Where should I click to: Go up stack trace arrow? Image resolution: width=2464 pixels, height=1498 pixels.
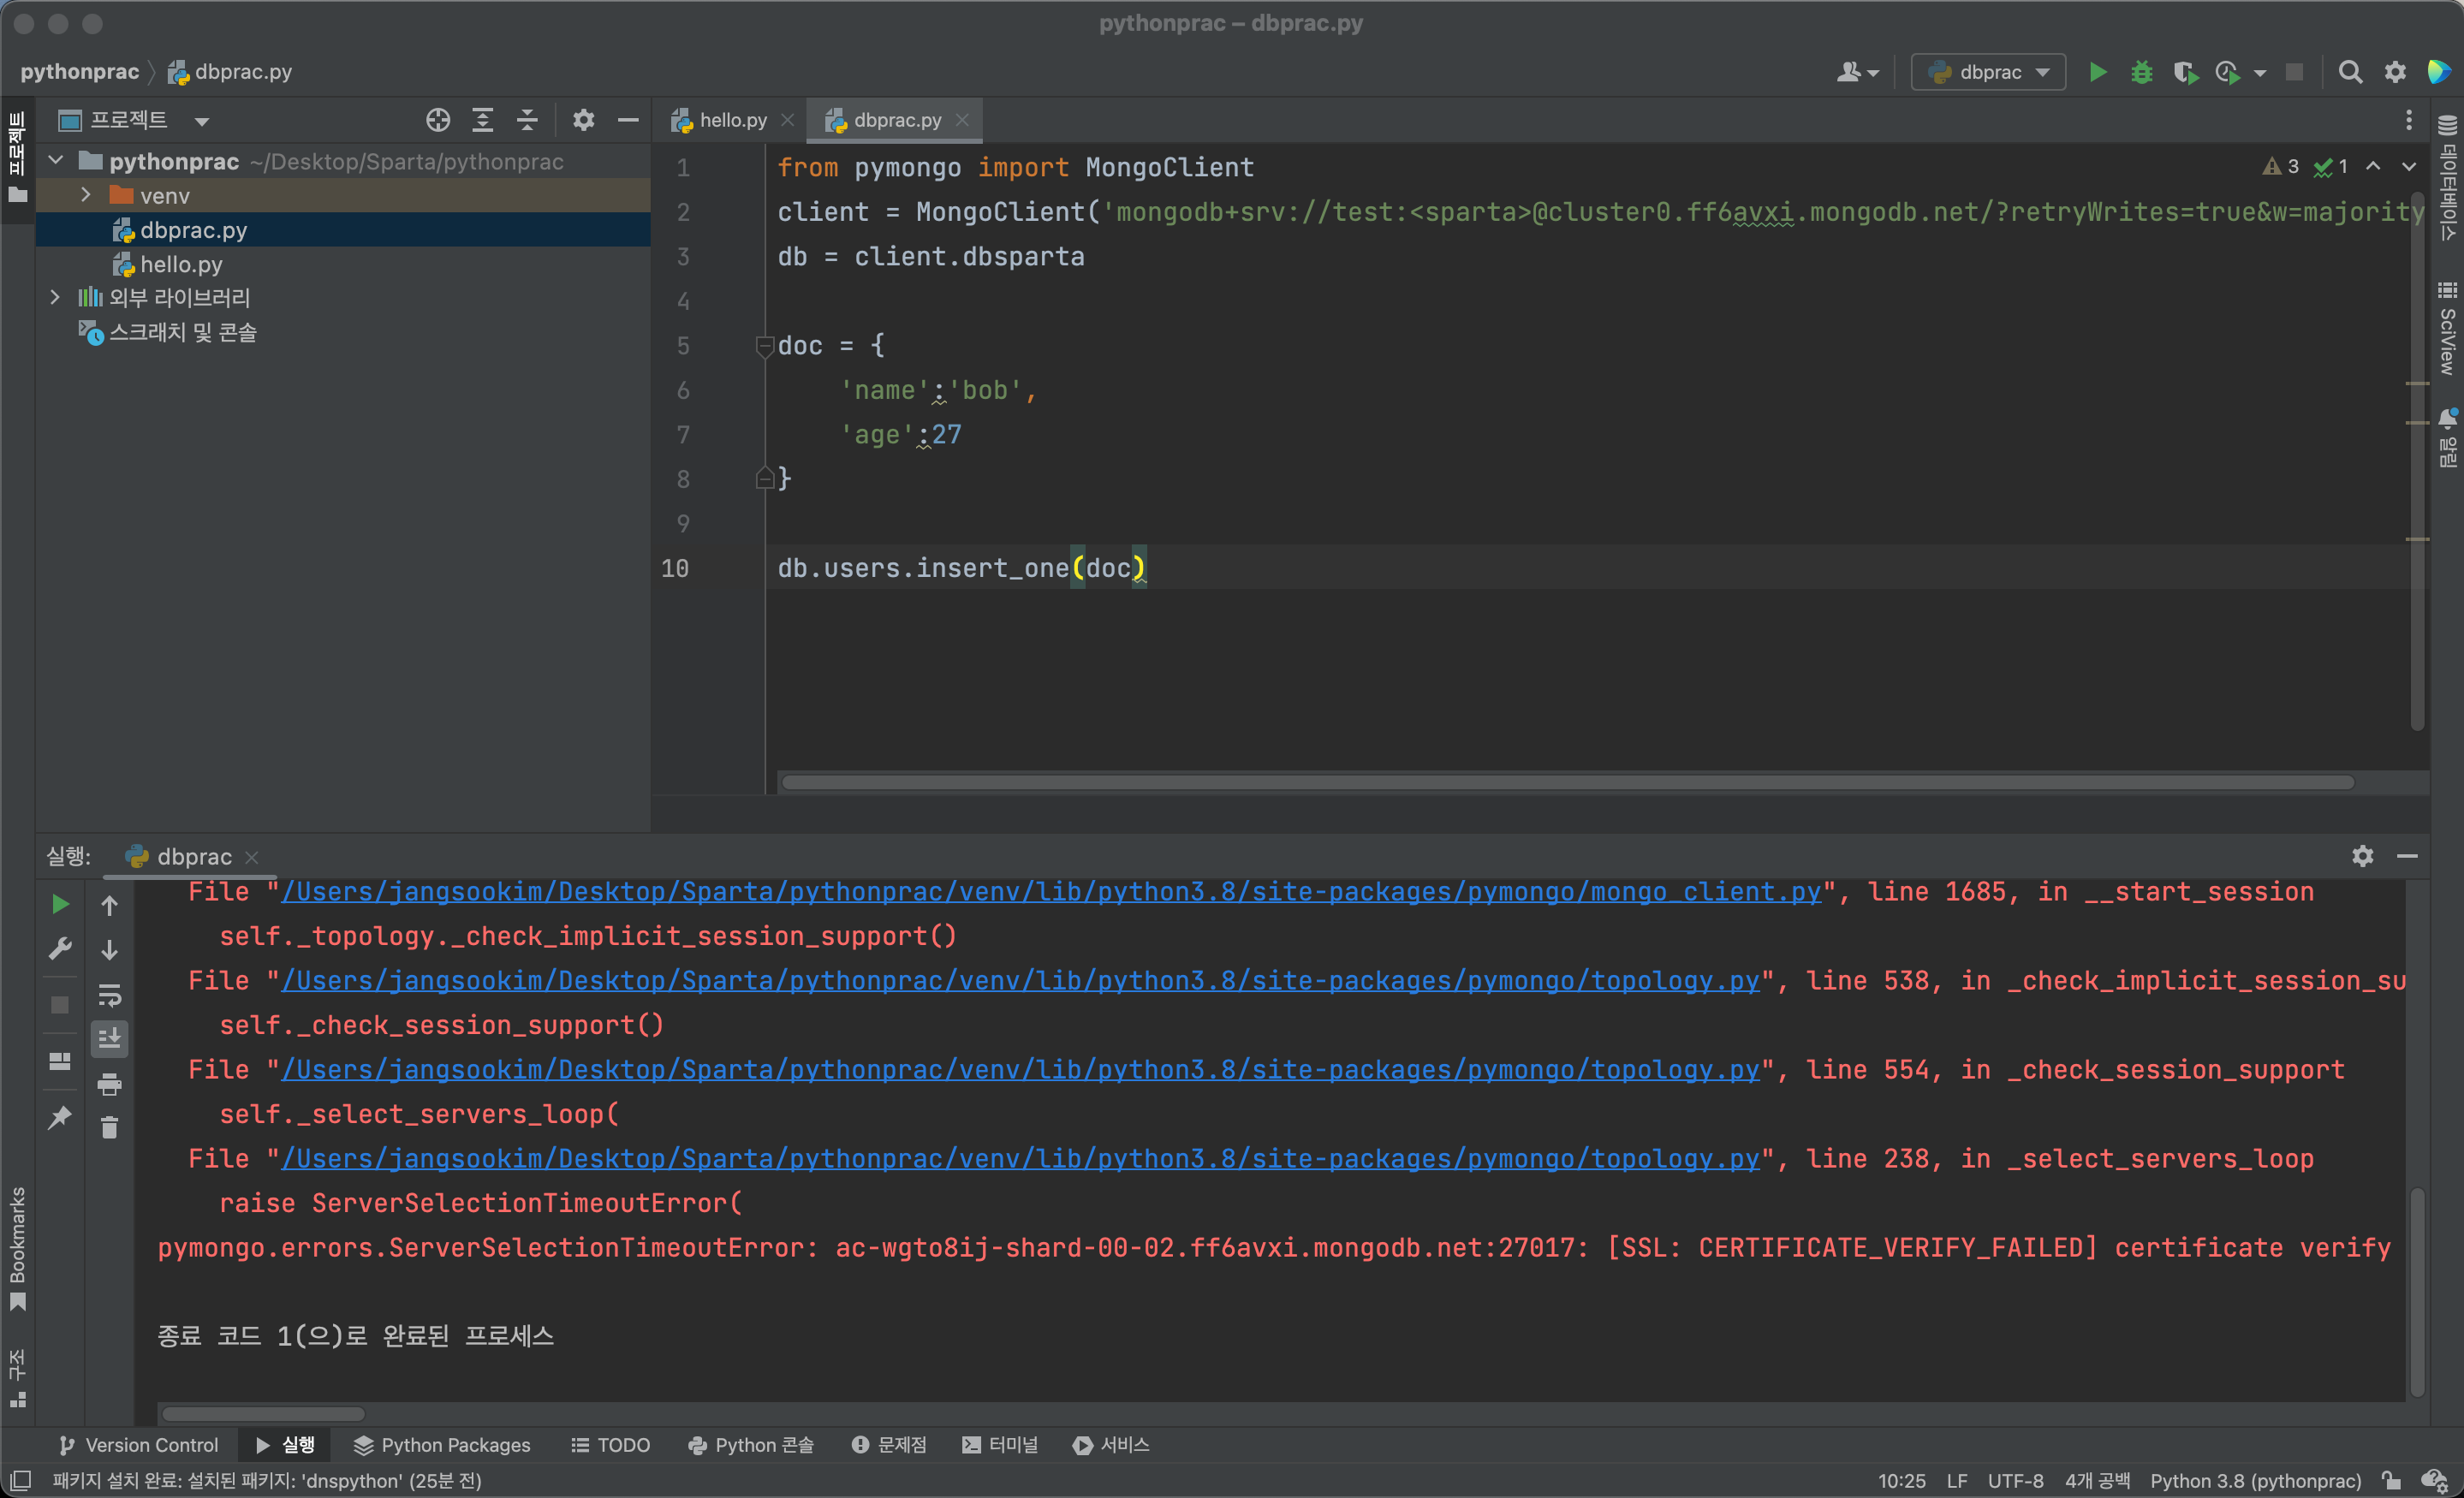coord(110,905)
